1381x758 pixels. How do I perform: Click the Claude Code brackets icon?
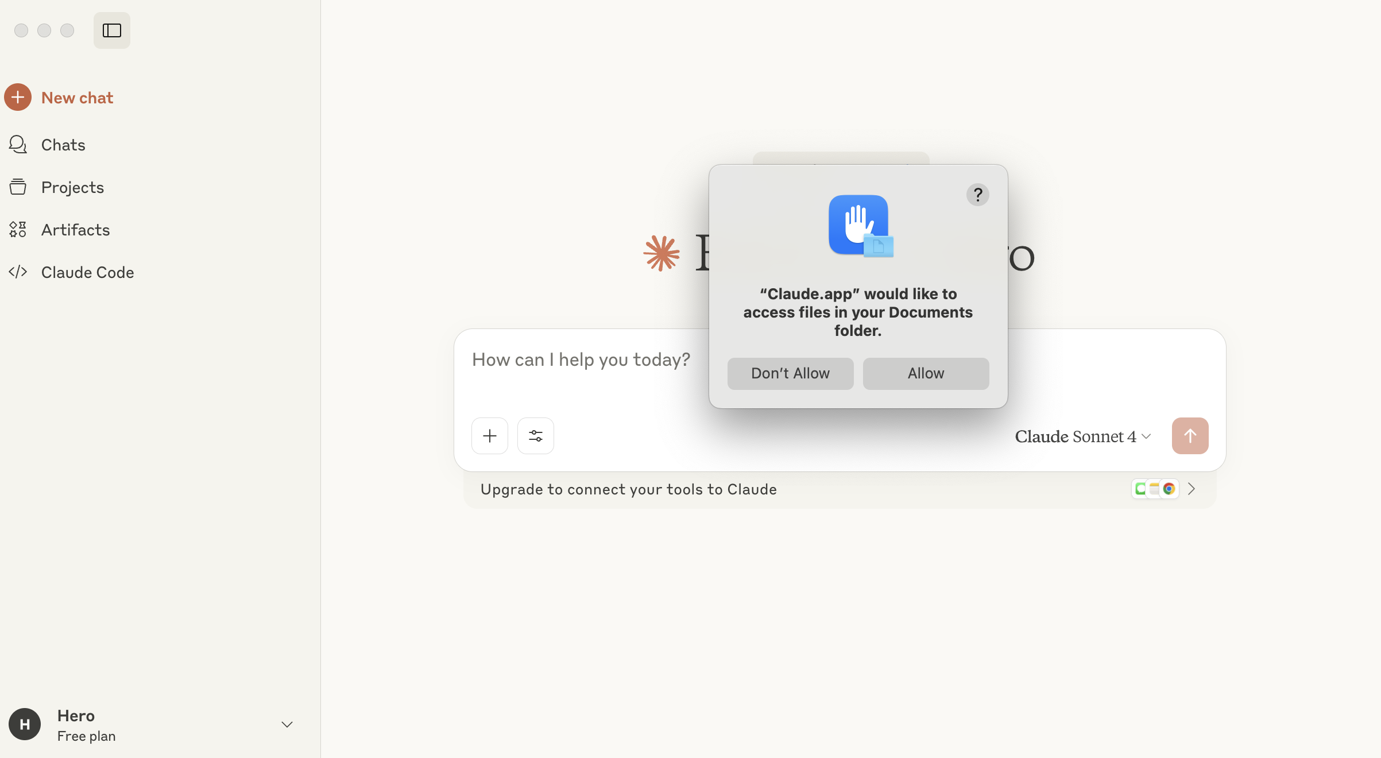(x=18, y=272)
